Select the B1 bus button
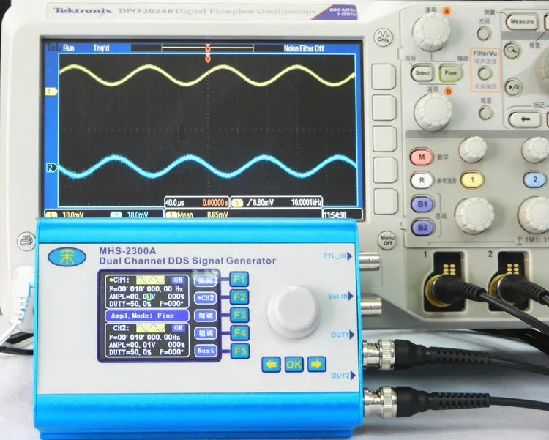The width and height of the screenshot is (549, 440). 422,204
